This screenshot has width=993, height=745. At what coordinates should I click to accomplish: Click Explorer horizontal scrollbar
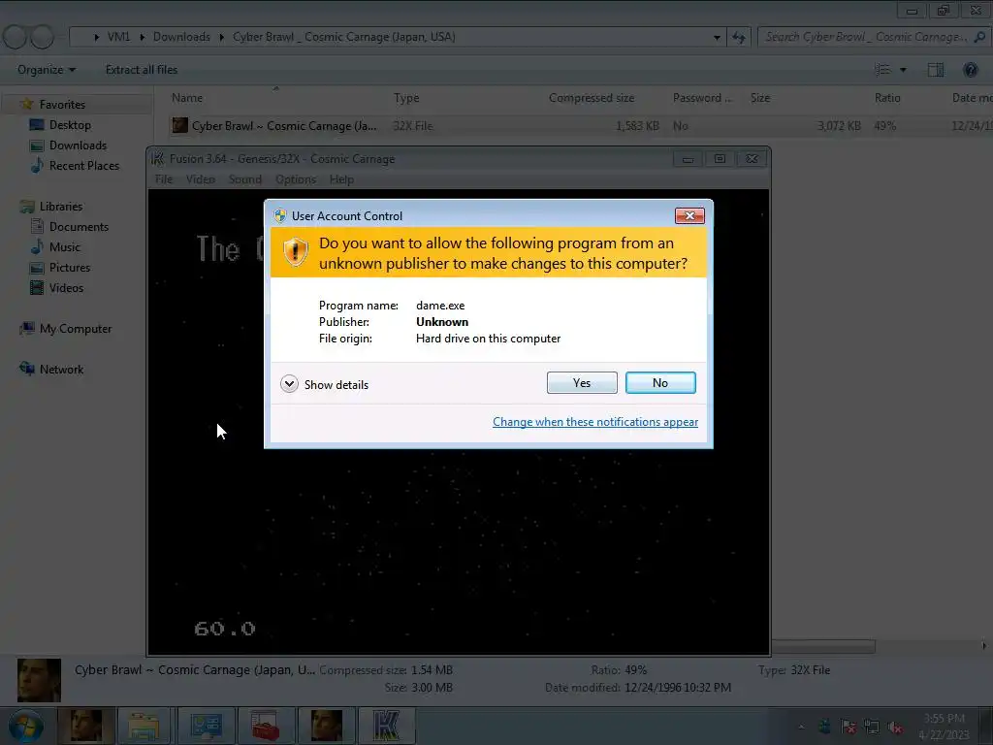point(824,646)
